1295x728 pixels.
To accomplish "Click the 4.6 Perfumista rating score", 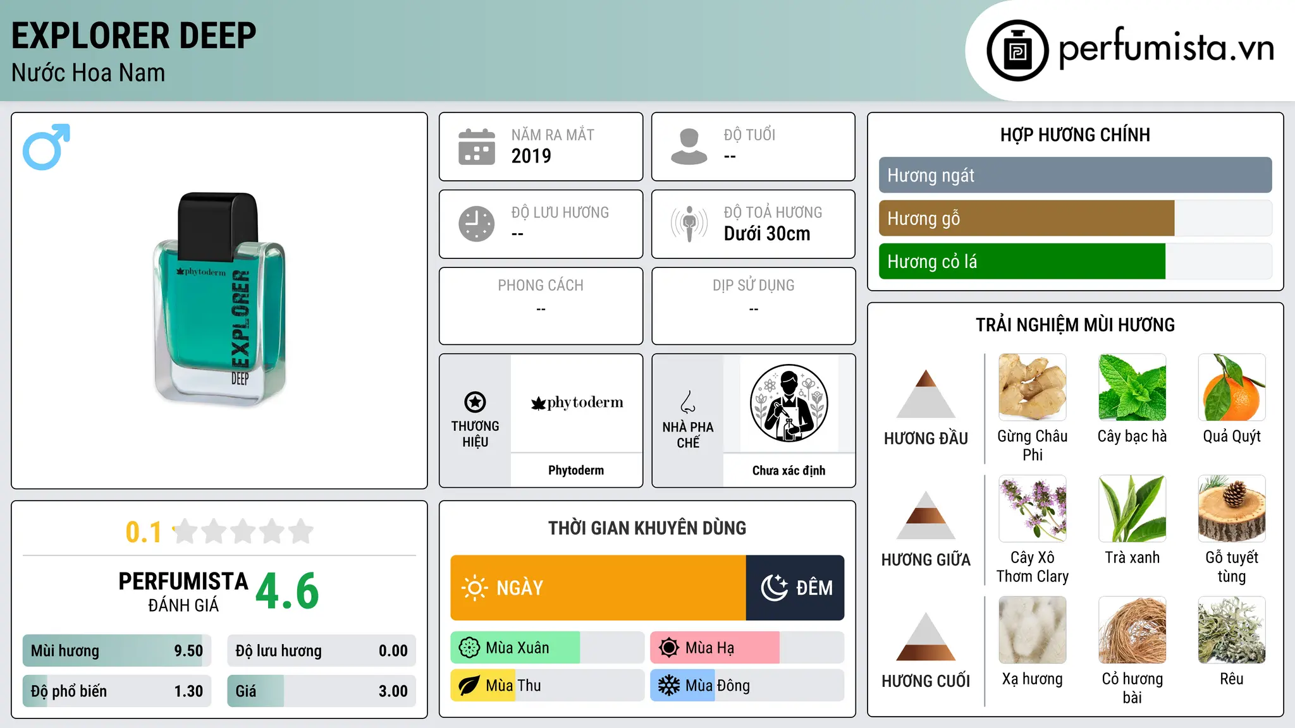I will tap(287, 591).
